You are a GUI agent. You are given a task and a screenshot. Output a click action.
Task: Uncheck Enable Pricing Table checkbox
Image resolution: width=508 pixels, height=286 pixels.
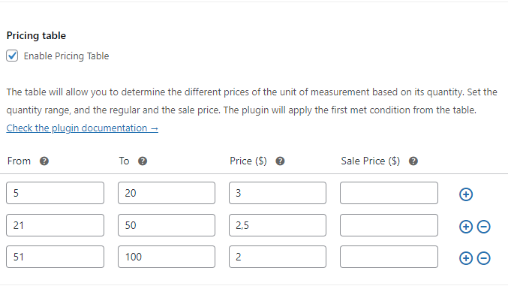click(12, 56)
